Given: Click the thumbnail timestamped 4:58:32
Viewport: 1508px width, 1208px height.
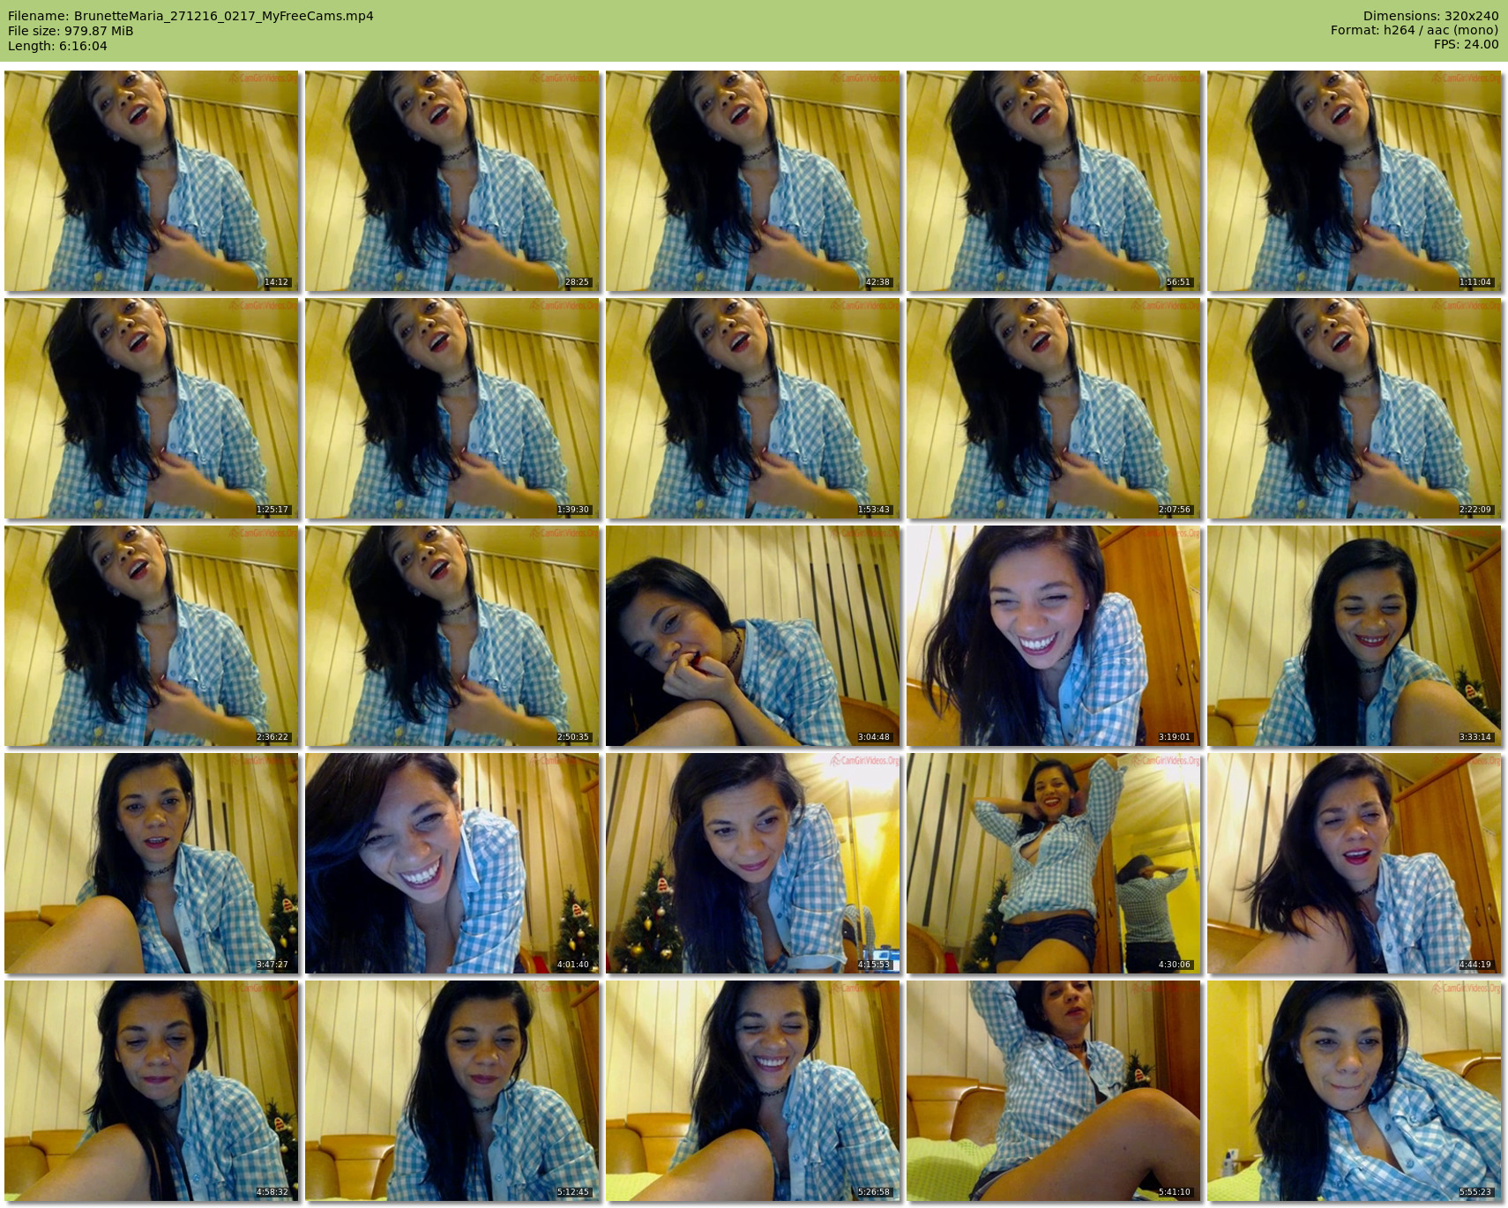Looking at the screenshot, I should (x=151, y=1091).
